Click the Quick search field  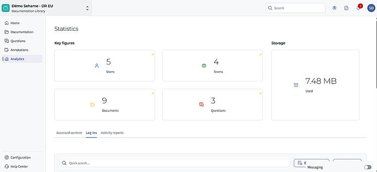coord(175,163)
